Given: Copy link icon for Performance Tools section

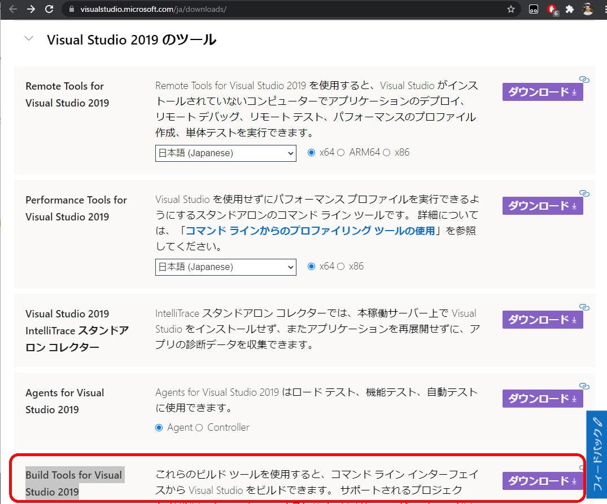Looking at the screenshot, I should coord(584,193).
